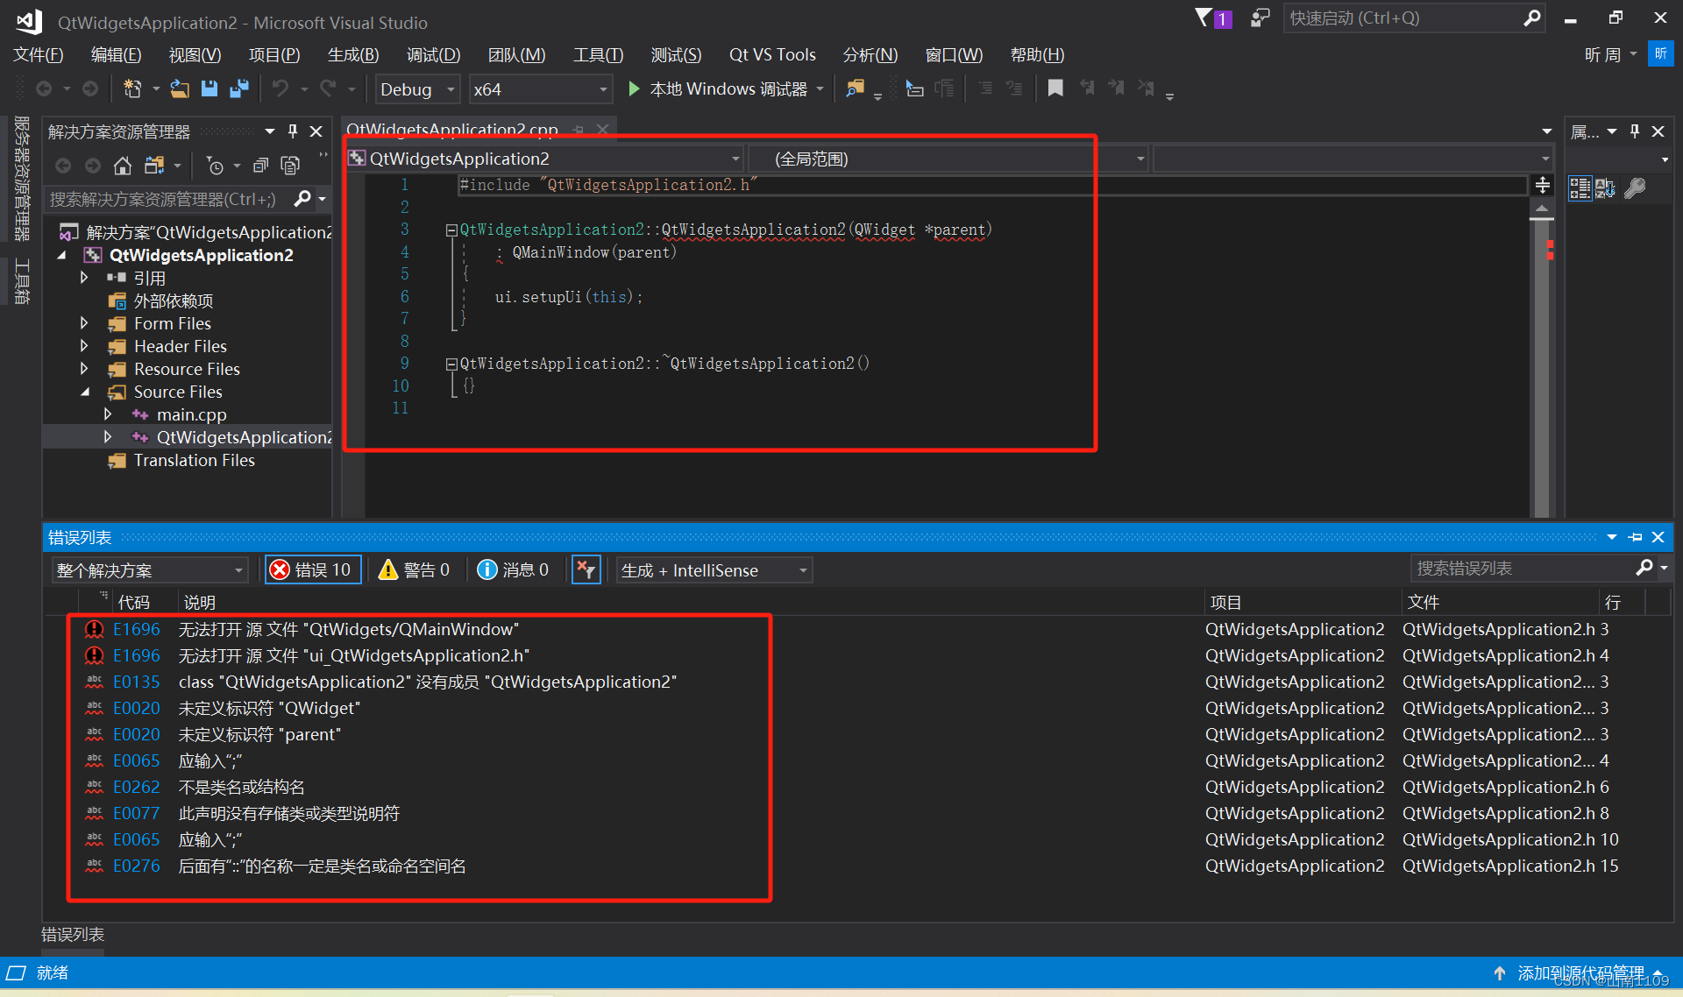
Task: Open the 生成(B) build menu
Action: click(x=352, y=55)
